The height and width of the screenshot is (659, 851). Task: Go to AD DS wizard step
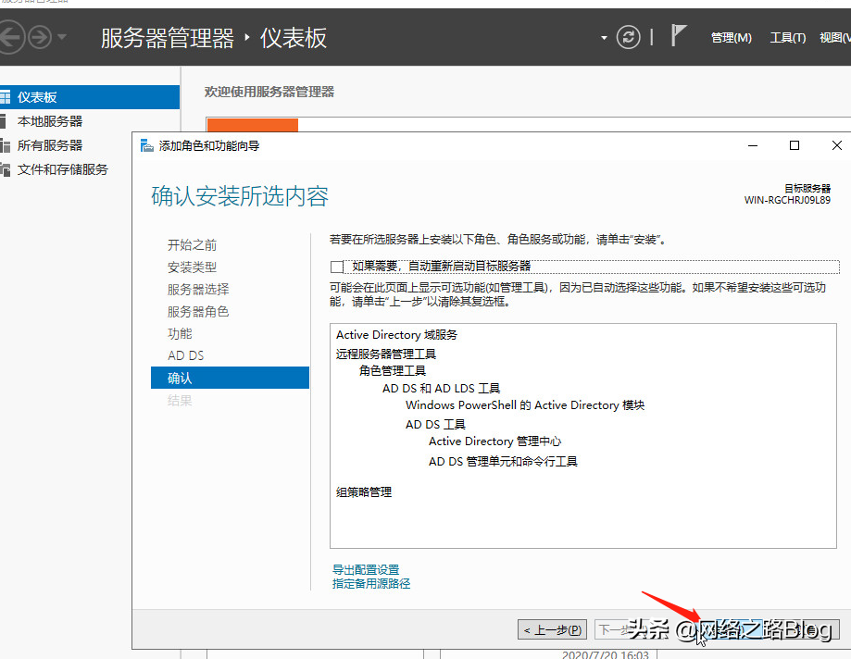pyautogui.click(x=185, y=355)
